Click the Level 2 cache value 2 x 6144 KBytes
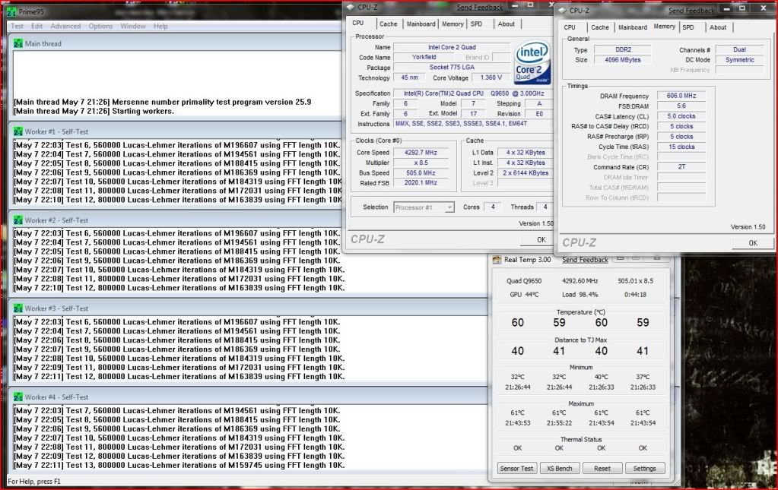Image resolution: width=778 pixels, height=490 pixels. pyautogui.click(x=526, y=173)
